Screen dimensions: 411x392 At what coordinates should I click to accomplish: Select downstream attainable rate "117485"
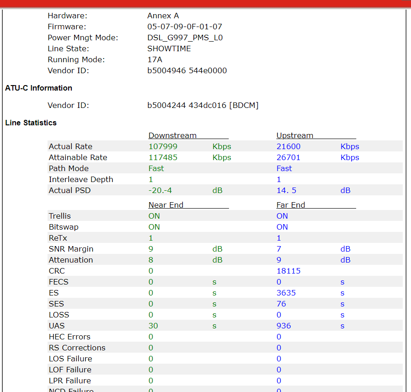(163, 158)
